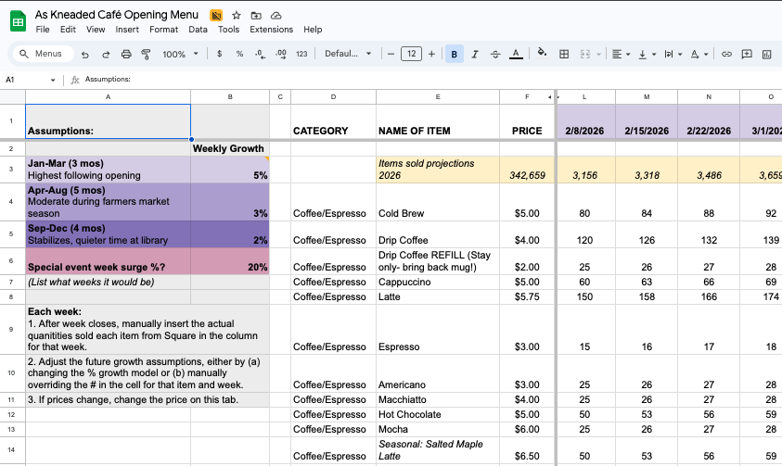Screen dimensions: 782x466
Task: Select the Latte price $5.75 cell
Action: 527,296
